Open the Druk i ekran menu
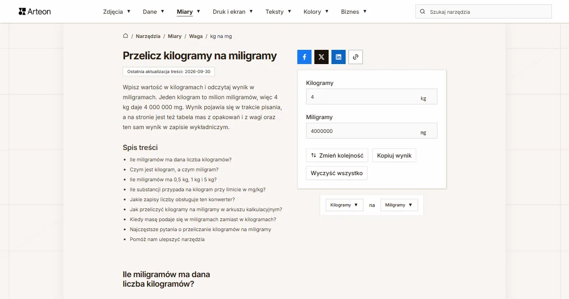The image size is (569, 299). tap(233, 11)
